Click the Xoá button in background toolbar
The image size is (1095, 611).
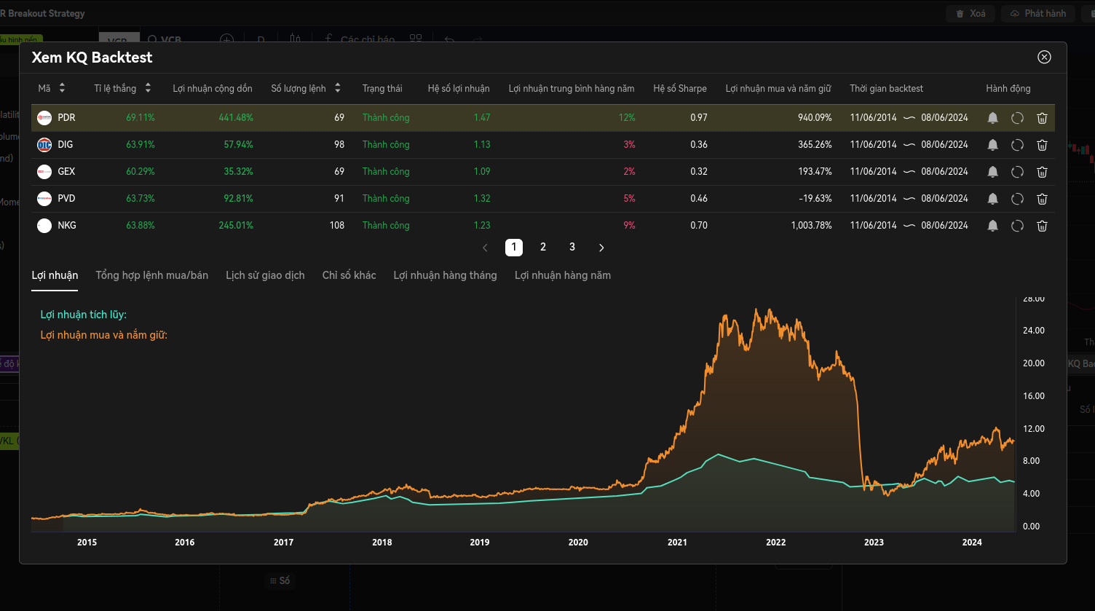click(x=970, y=13)
